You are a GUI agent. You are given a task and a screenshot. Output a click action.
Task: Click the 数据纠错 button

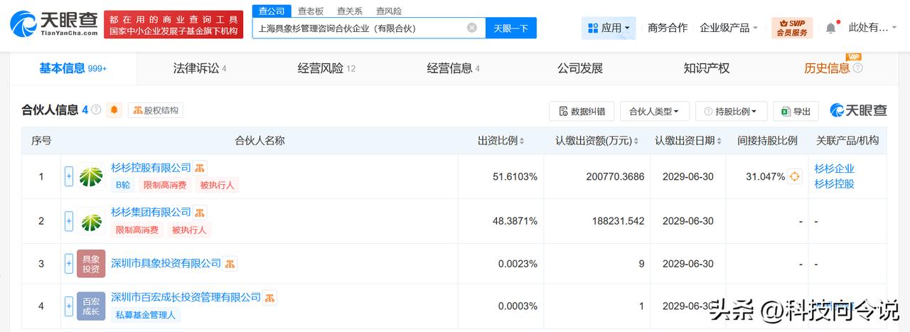point(582,112)
